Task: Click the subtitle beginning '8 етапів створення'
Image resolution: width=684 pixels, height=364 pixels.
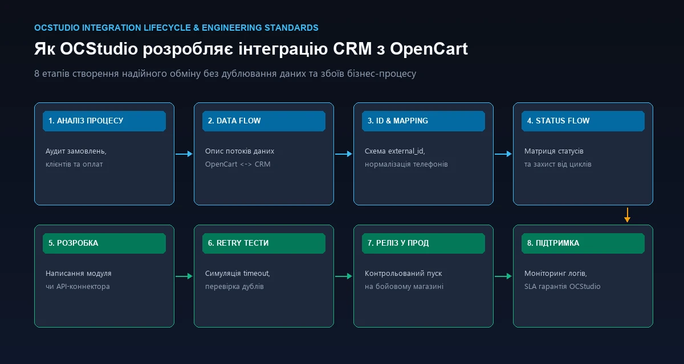Action: (225, 74)
